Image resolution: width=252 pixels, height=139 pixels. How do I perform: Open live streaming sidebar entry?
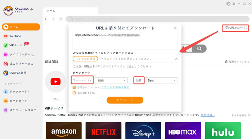pyautogui.click(x=20, y=55)
